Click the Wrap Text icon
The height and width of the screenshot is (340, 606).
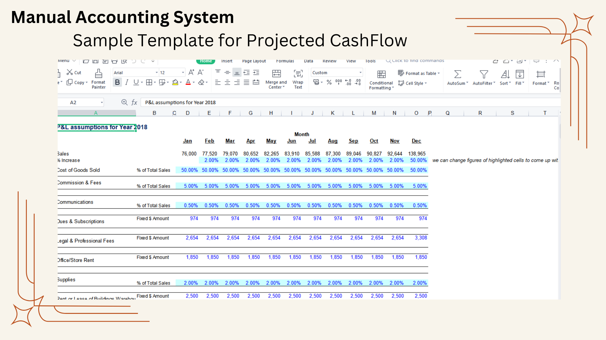pos(298,74)
